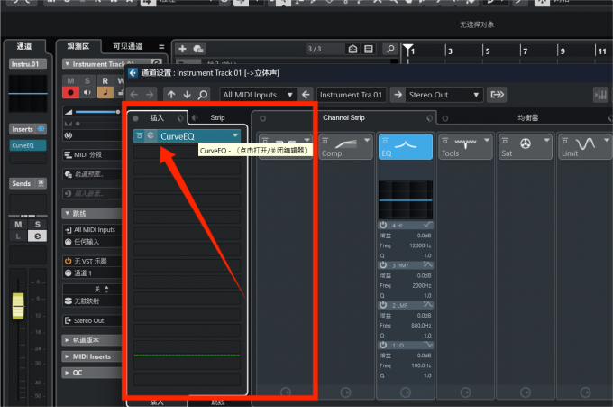Select the 均衡器 tab header
The width and height of the screenshot is (613, 407).
527,118
